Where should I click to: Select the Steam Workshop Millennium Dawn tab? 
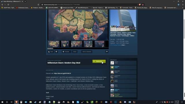(x=12, y=1)
